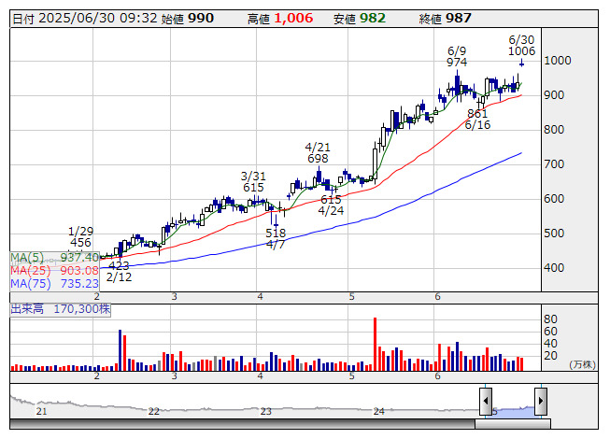Click year 23 on the overview timeline
Image resolution: width=610 pixels, height=439 pixels.
pos(265,411)
